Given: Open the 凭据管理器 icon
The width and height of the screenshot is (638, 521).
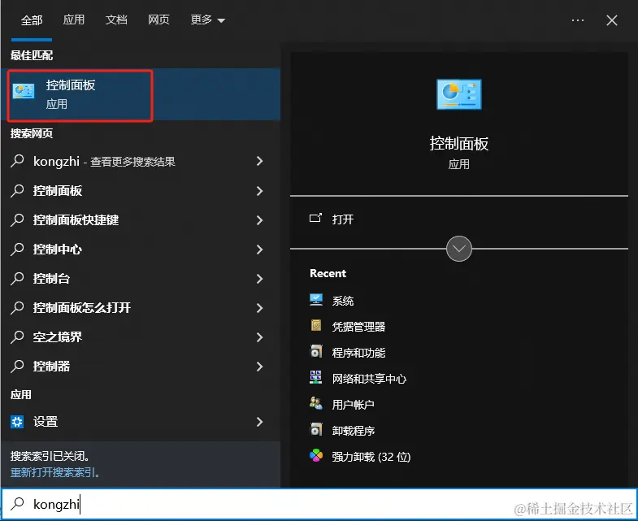Looking at the screenshot, I should pos(316,326).
